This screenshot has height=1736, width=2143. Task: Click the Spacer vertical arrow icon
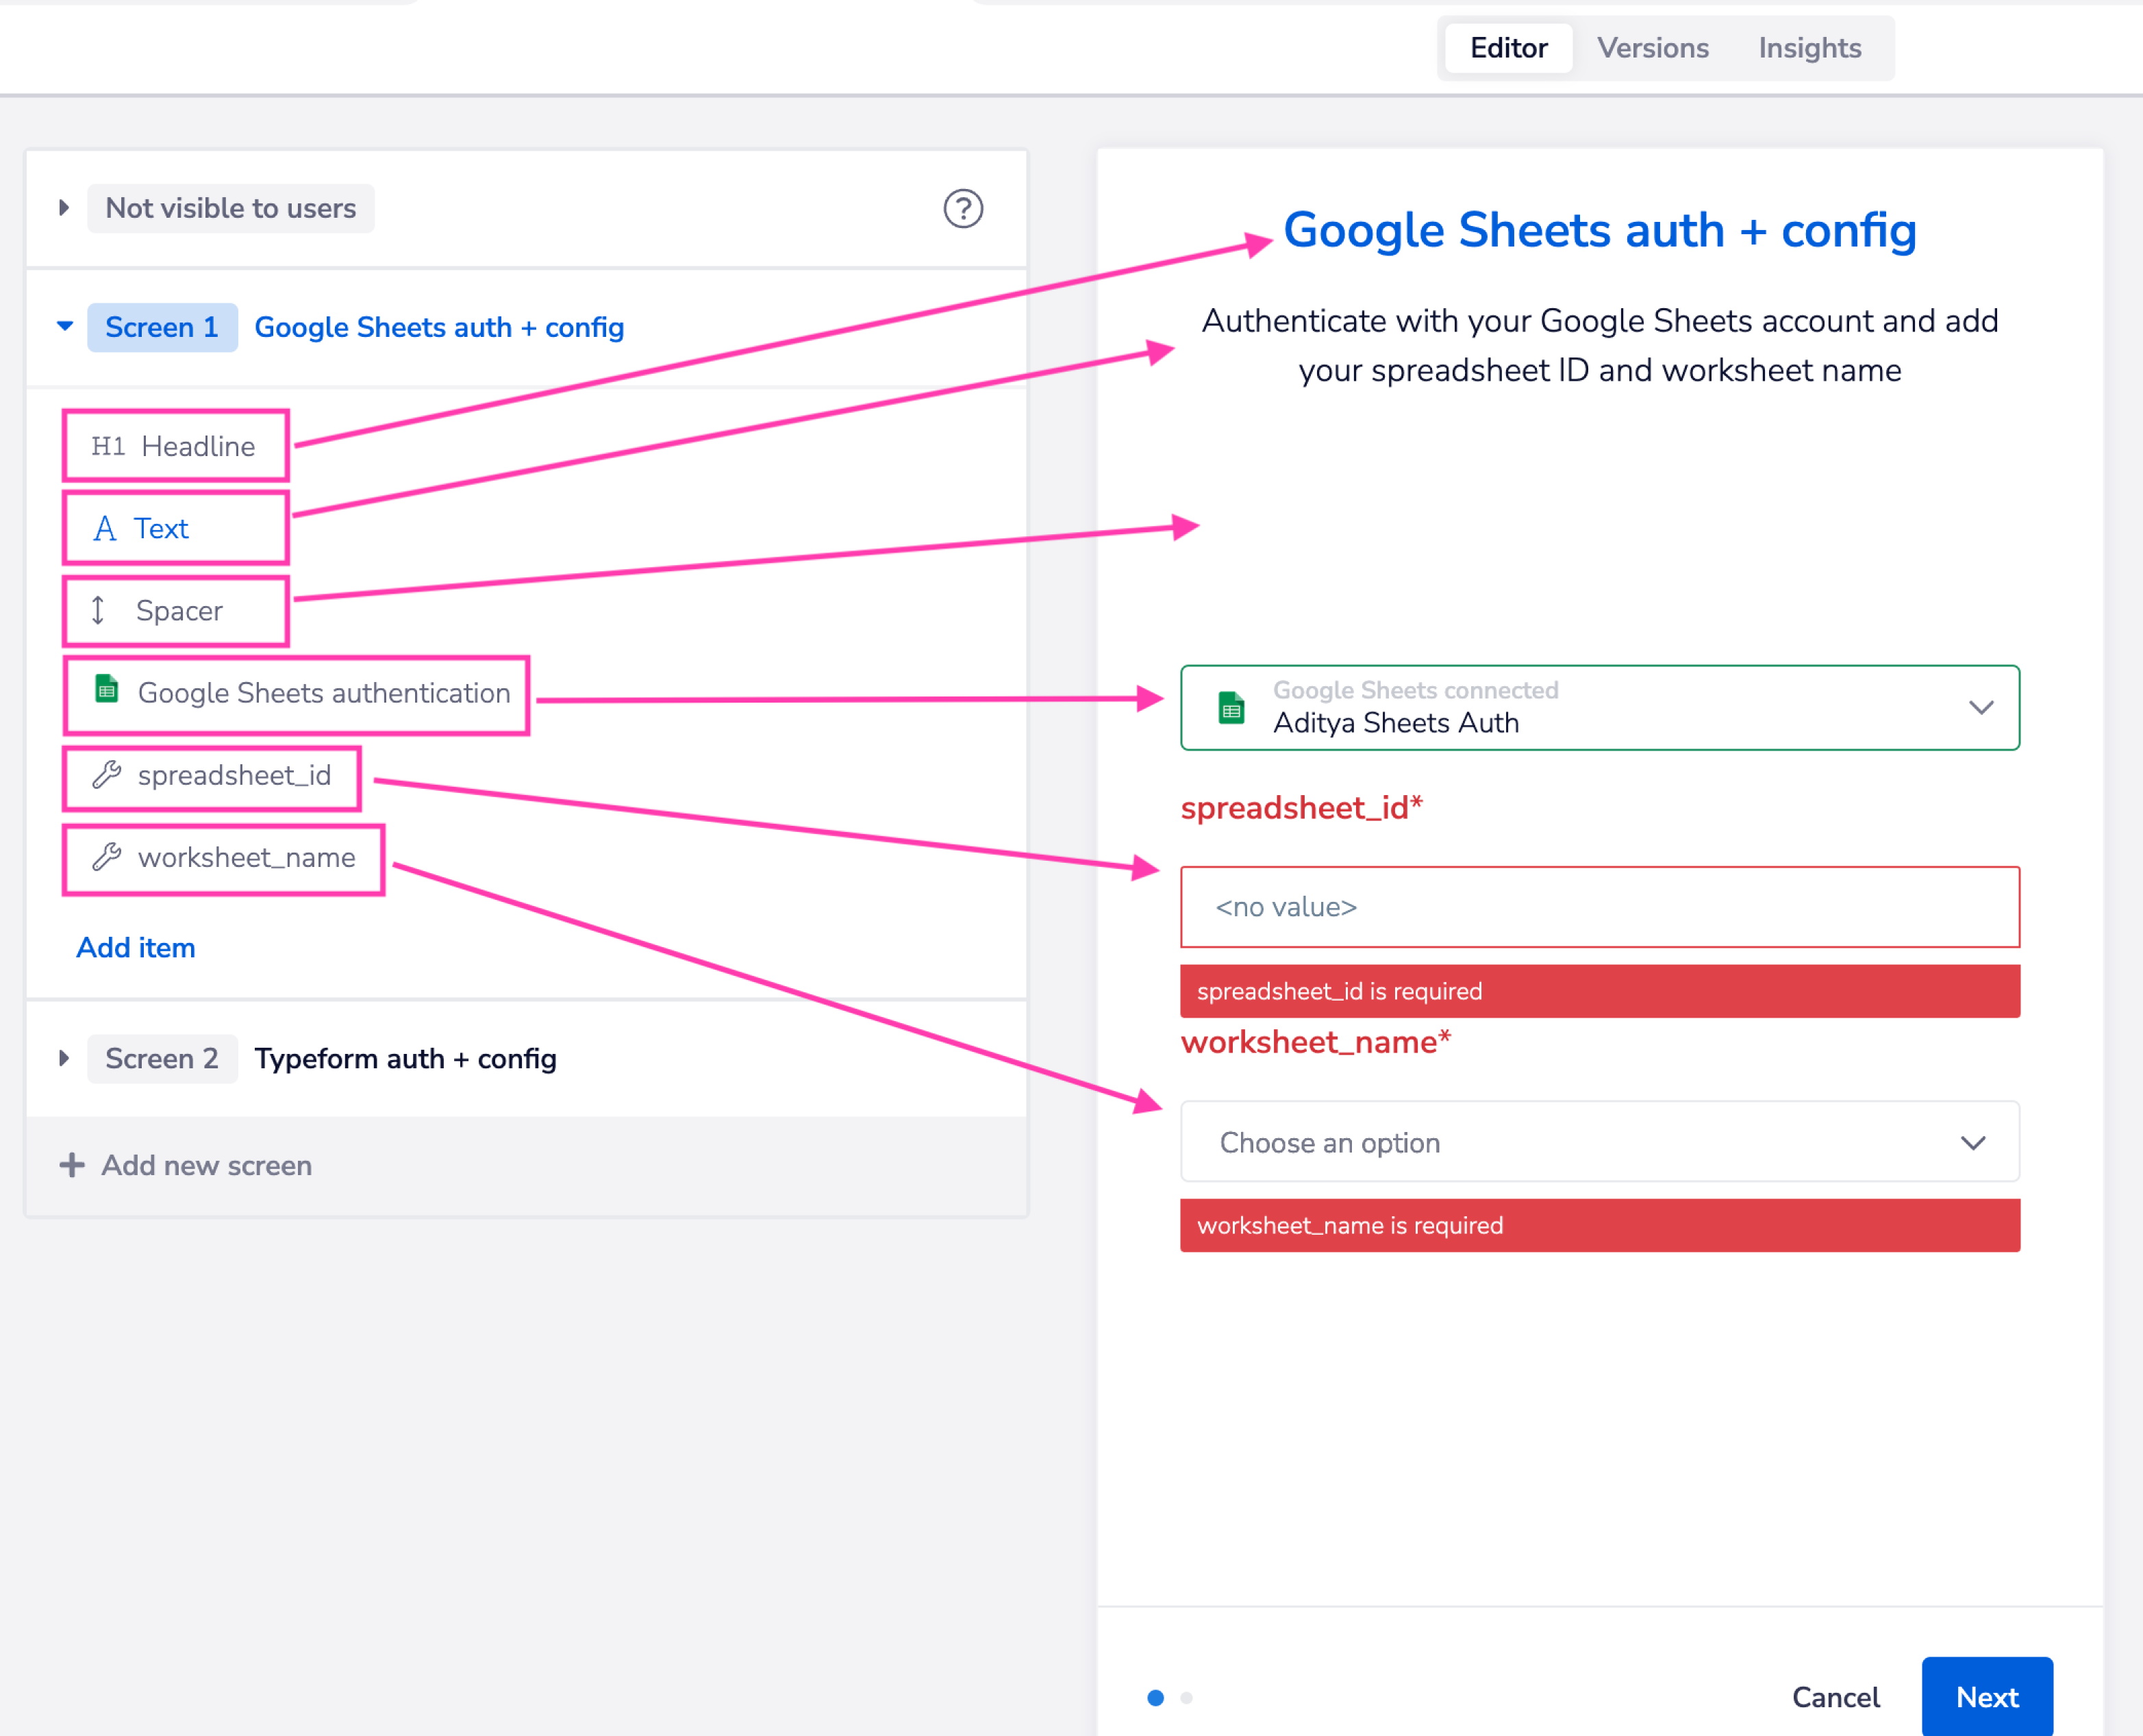point(98,610)
